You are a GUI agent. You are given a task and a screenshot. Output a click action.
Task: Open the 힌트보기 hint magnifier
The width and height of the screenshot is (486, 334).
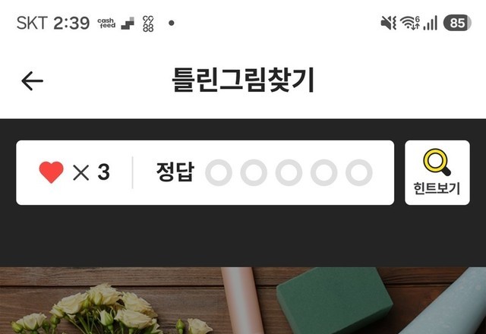[437, 172]
